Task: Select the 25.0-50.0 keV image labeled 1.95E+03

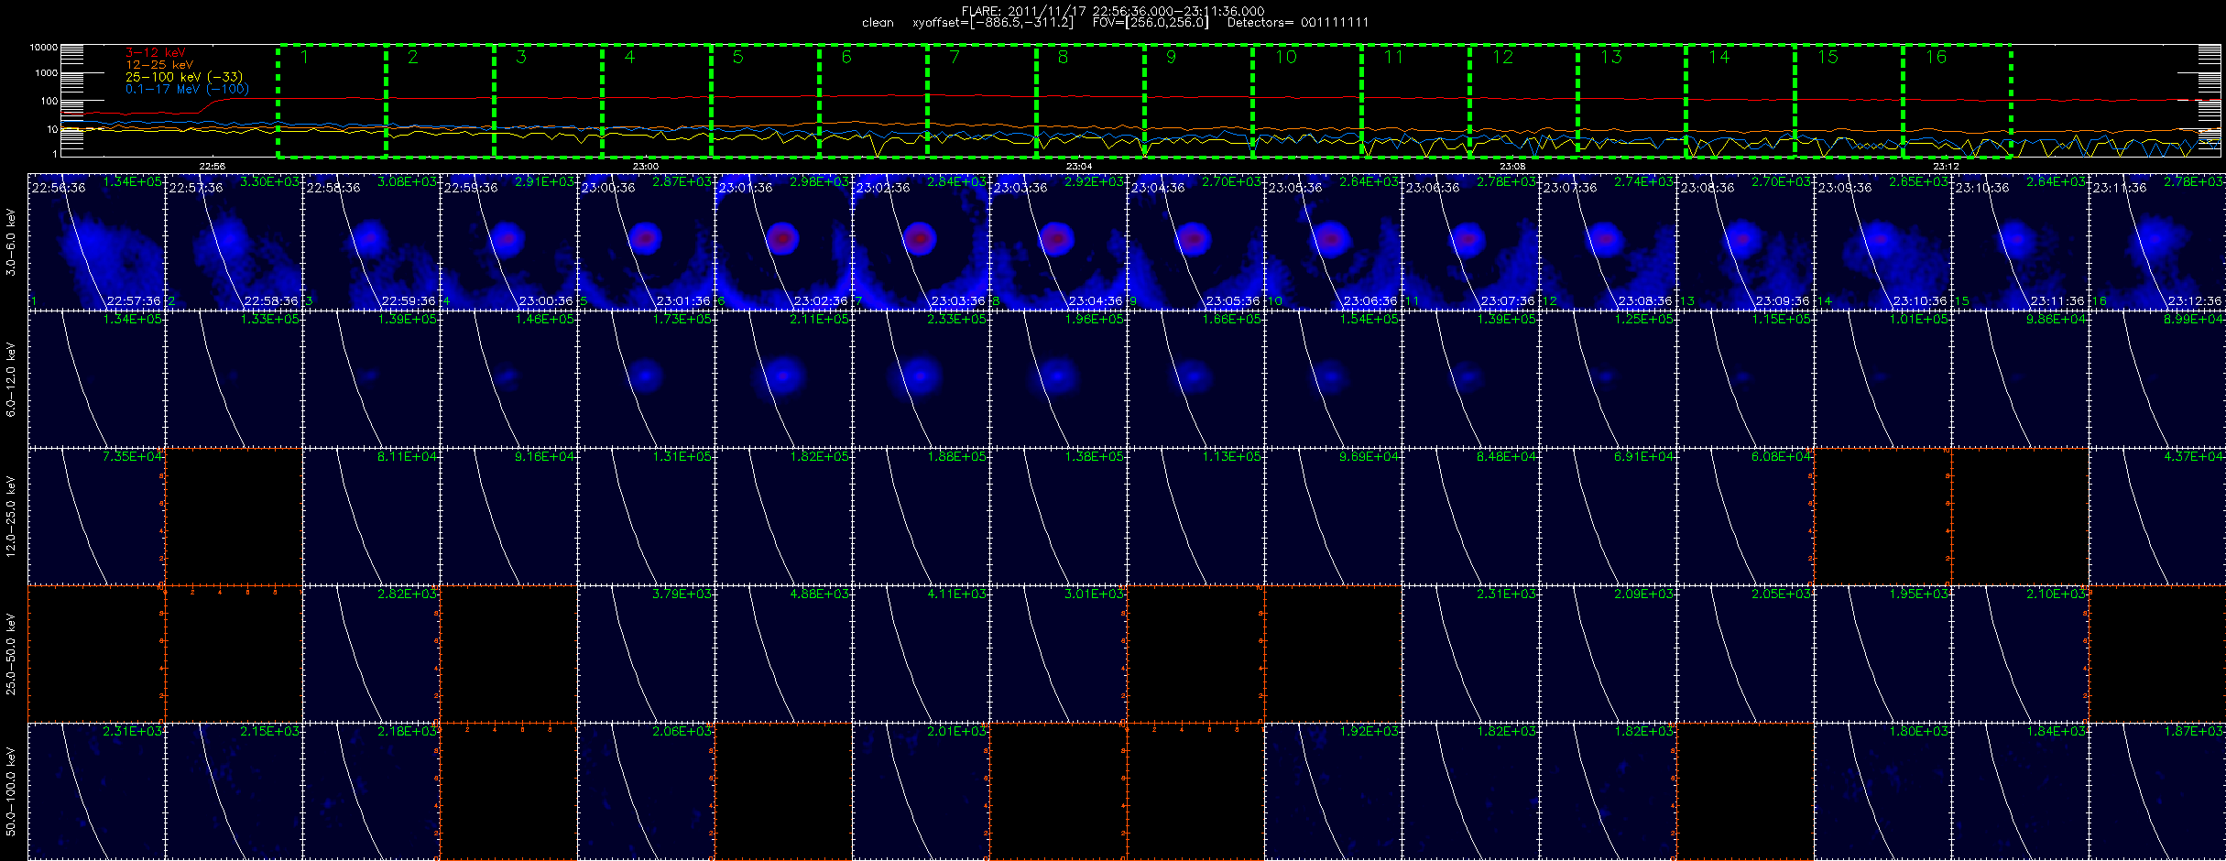Action: click(1882, 654)
